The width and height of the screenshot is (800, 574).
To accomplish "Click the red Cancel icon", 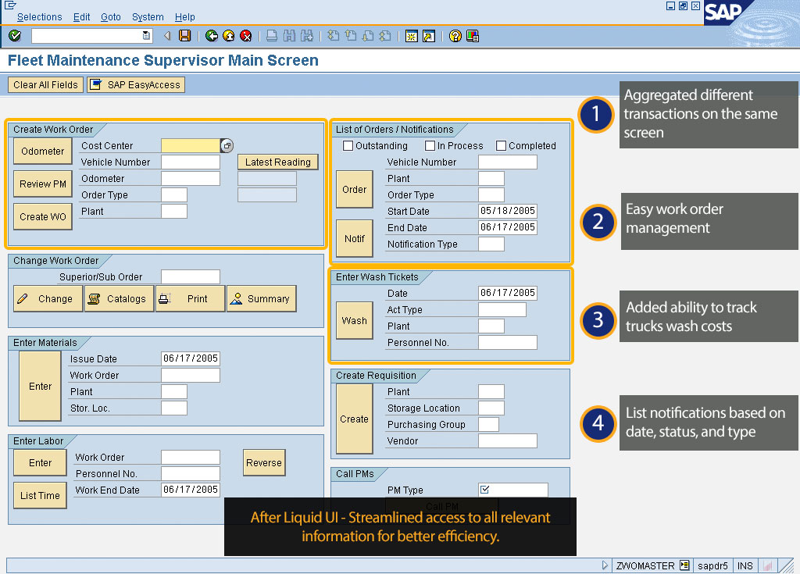I will point(246,36).
